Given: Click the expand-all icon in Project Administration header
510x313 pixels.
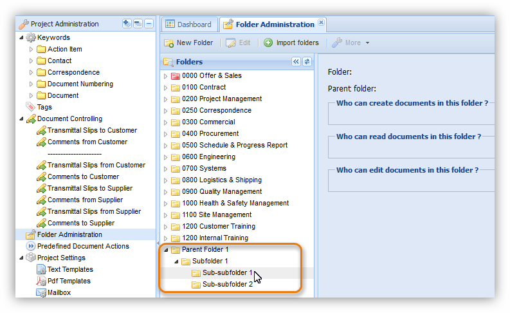Looking at the screenshot, I should [127, 24].
